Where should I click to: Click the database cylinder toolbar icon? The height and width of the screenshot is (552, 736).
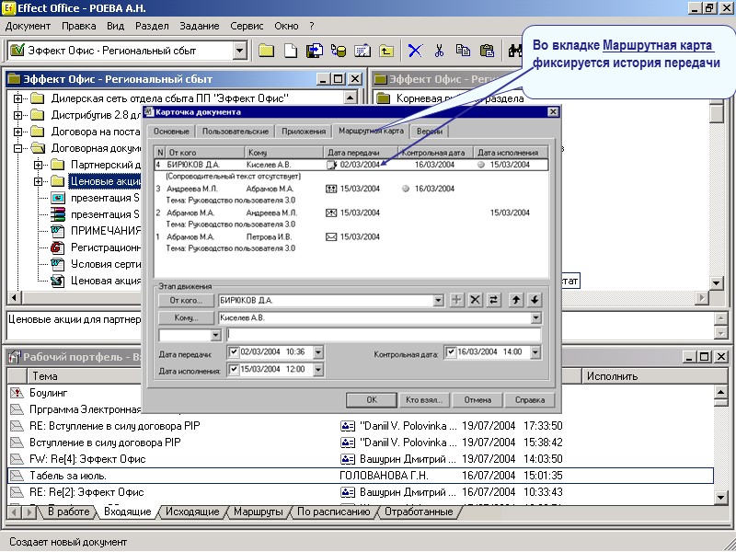[x=339, y=51]
